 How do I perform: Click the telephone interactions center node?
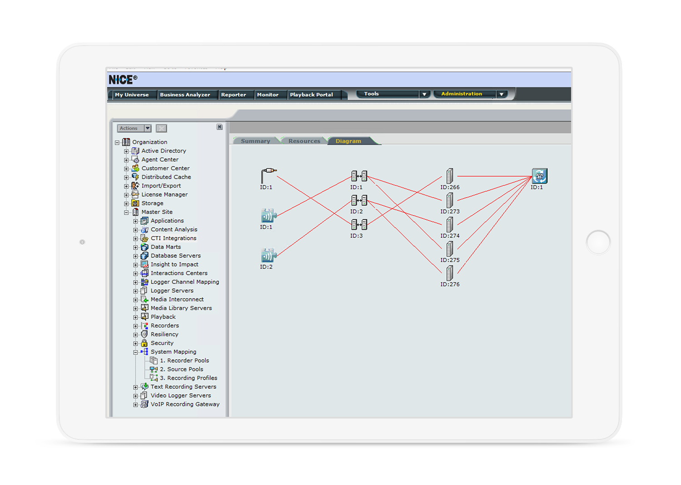pos(539,176)
